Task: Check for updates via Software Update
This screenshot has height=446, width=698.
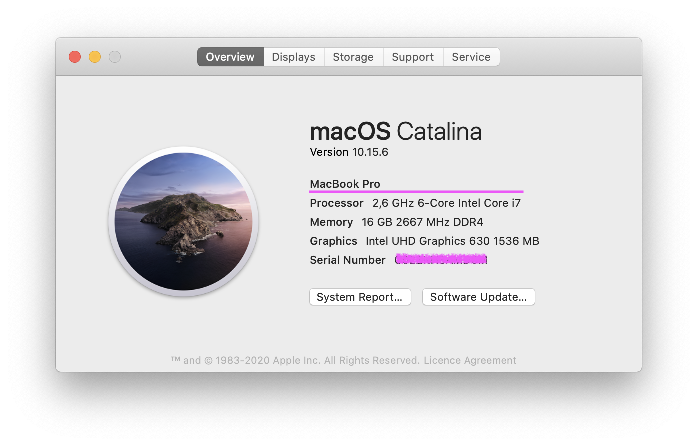Action: coord(478,296)
